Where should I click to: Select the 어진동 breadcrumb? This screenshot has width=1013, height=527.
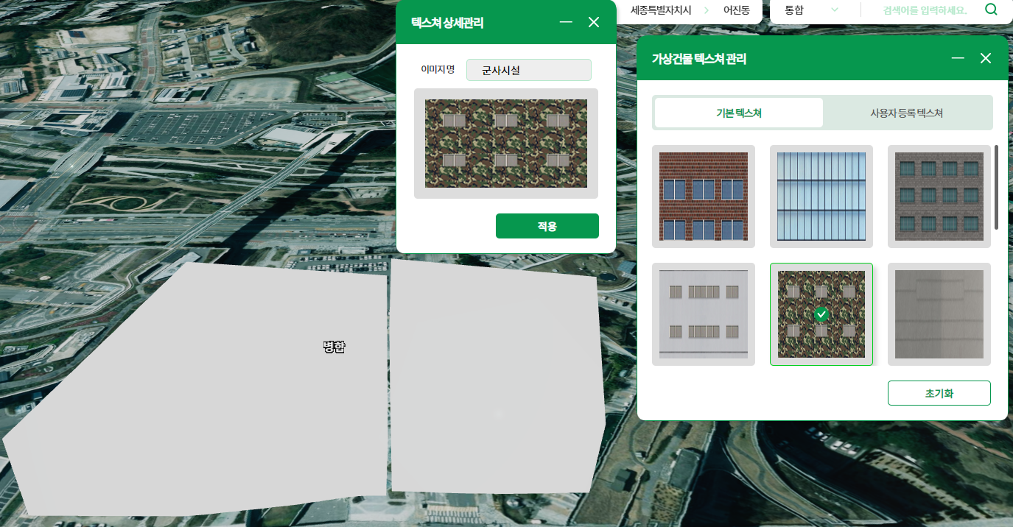737,10
